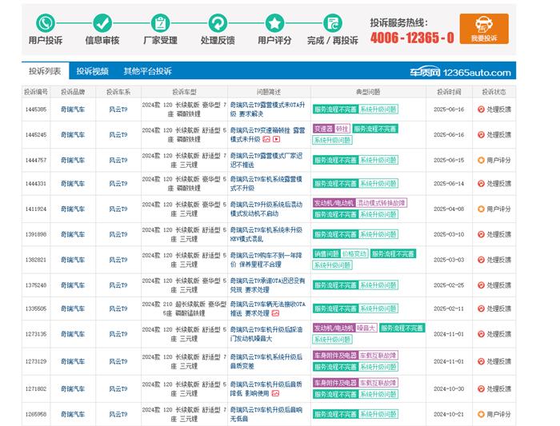The height and width of the screenshot is (426, 560).
Task: Click the 处理反馈 refresh step icon
Action: [x=218, y=23]
